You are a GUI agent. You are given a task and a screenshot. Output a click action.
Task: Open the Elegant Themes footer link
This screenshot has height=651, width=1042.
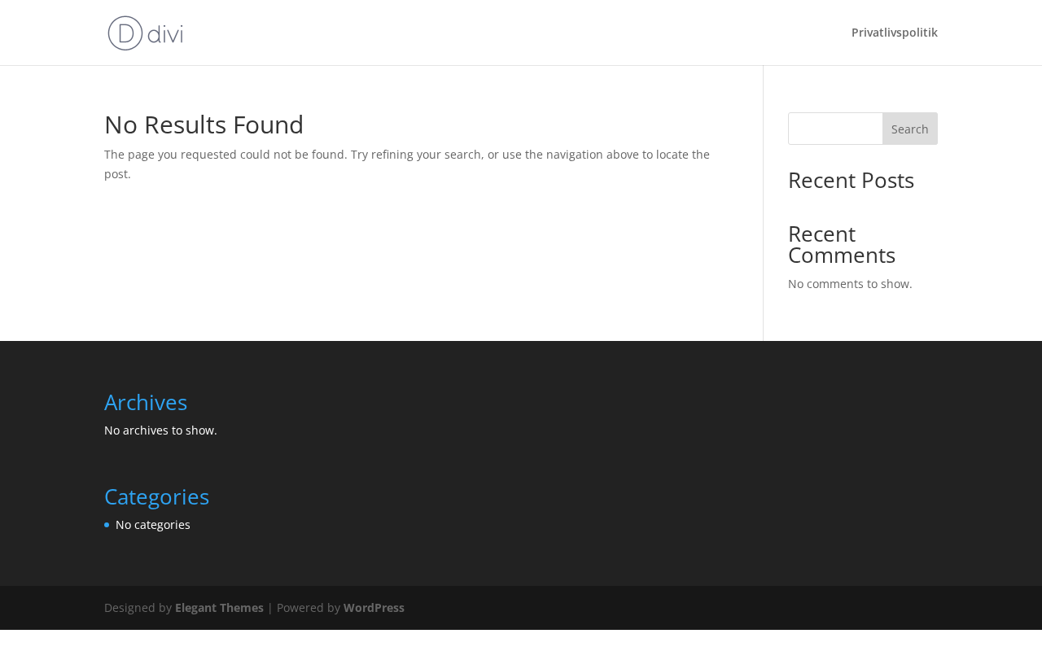click(x=219, y=608)
